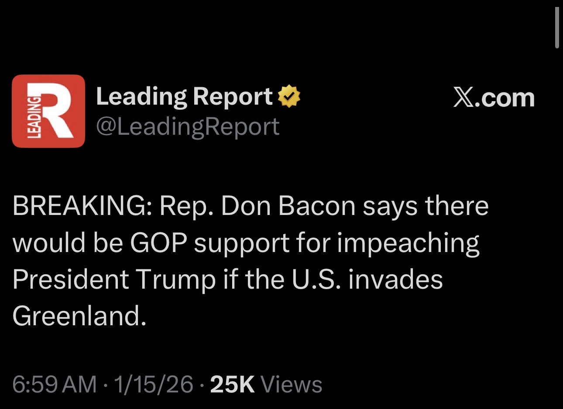Click the name Don Bacon in the post

tap(288, 206)
